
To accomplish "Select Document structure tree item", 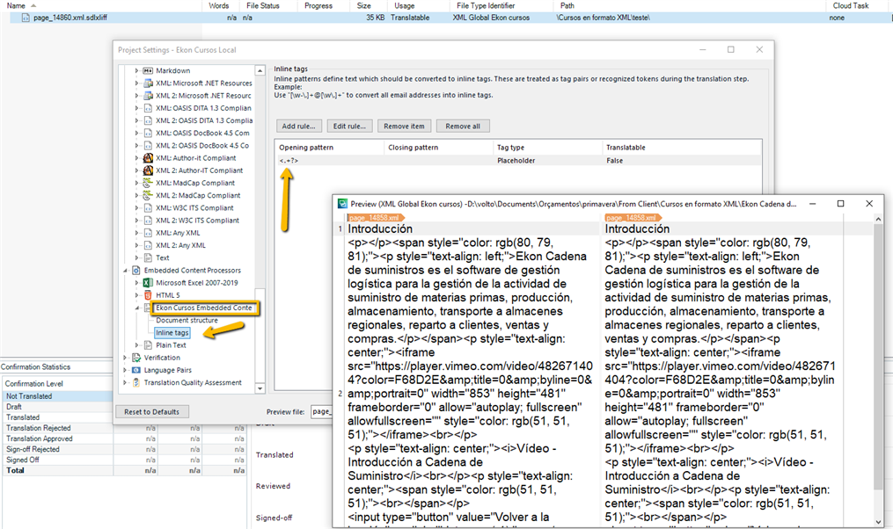I will click(x=187, y=321).
